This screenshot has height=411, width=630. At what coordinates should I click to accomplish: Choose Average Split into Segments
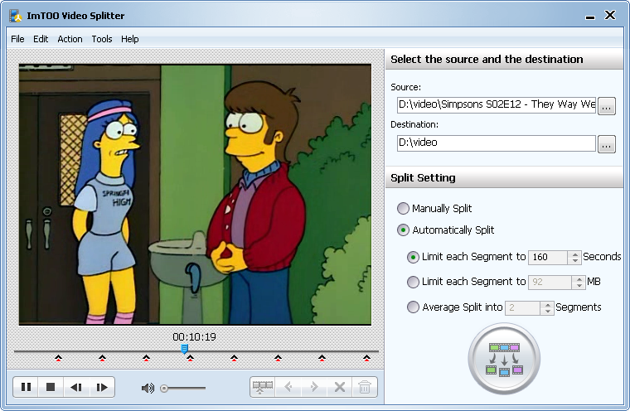coord(413,307)
